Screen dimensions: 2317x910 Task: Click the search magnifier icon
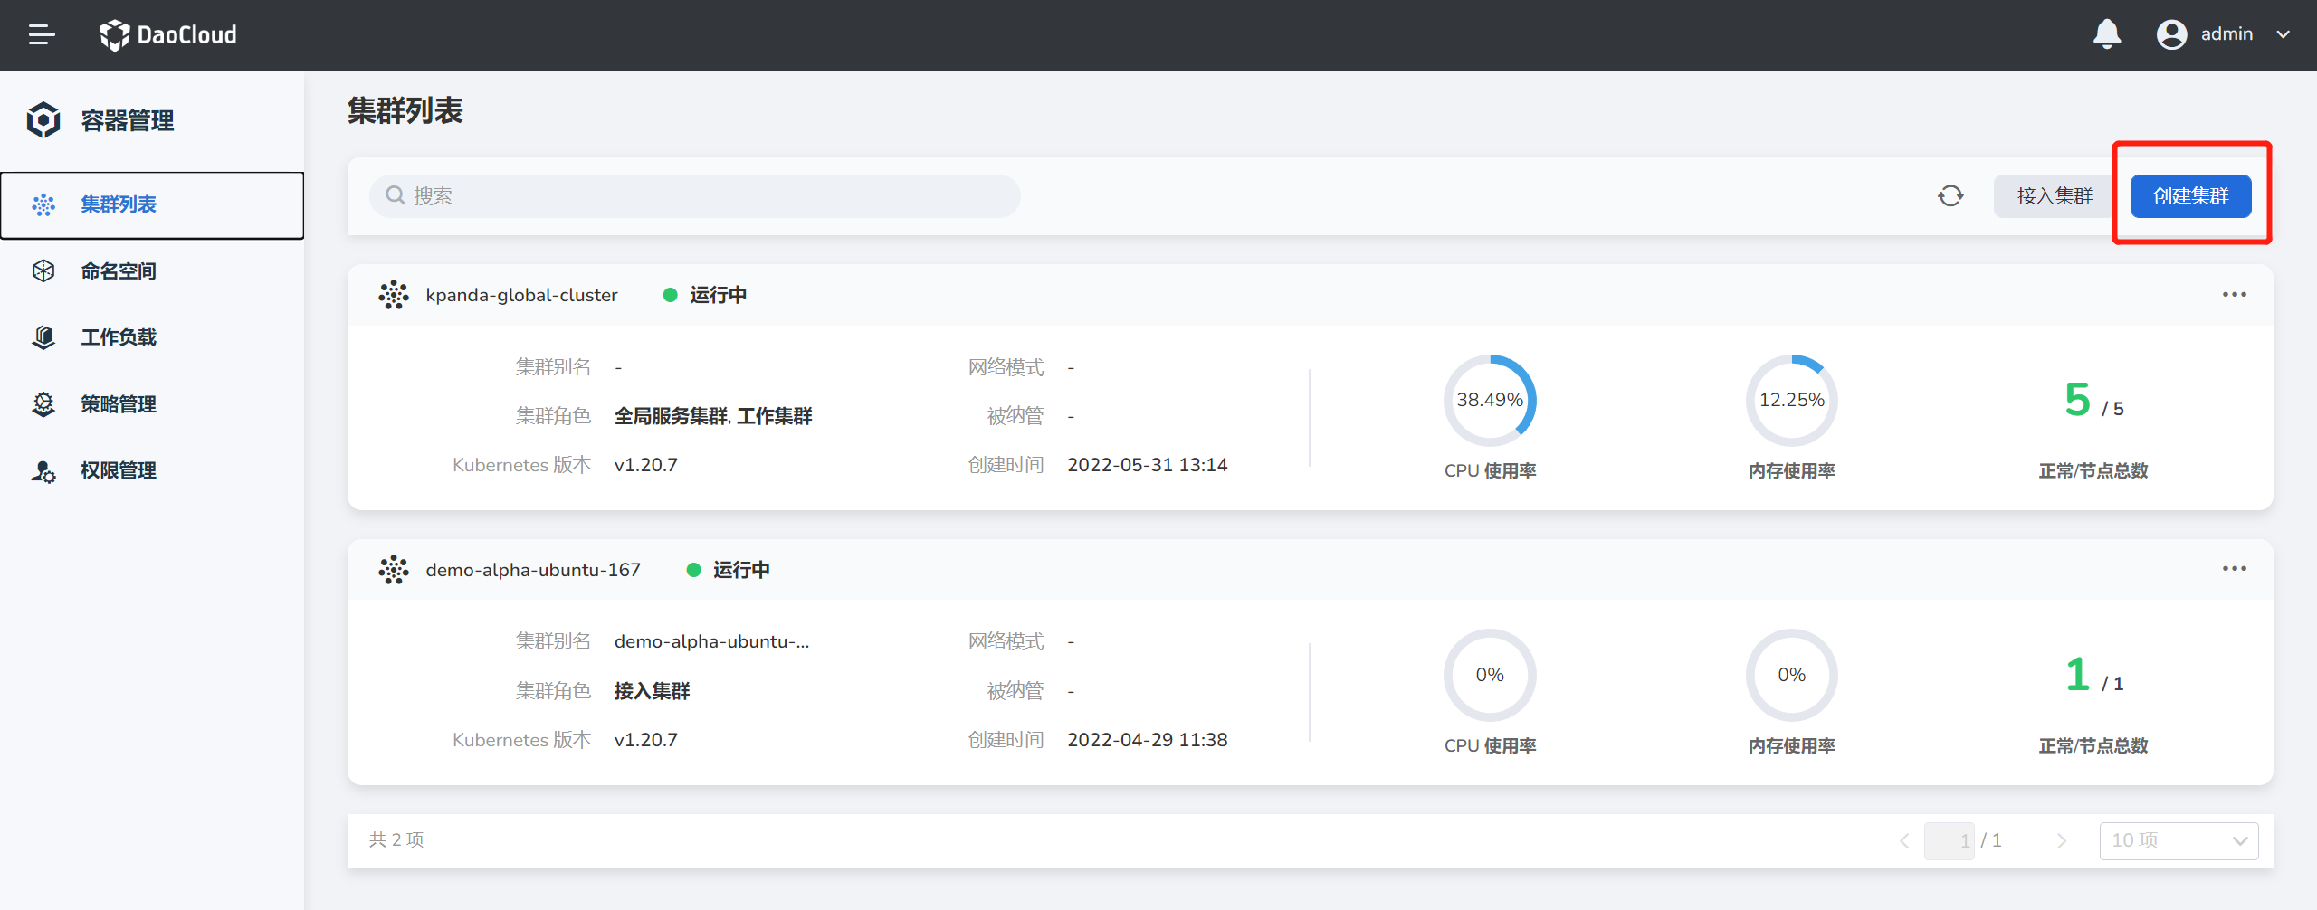tap(395, 195)
